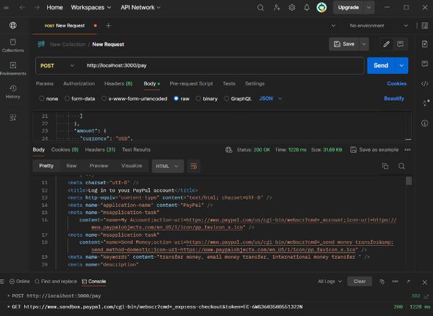The image size is (433, 316).
Task: Clear the console logs
Action: pos(360,281)
